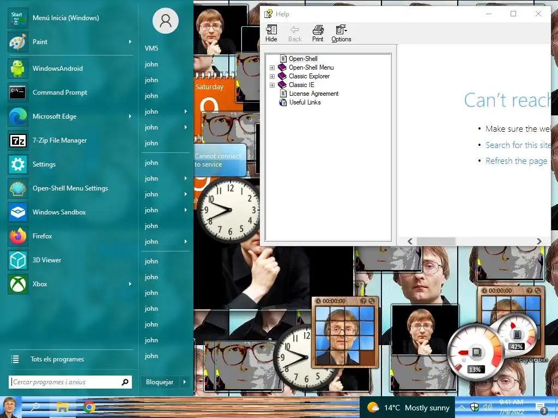Click Hide icon in Help toolbar
The image size is (558, 418).
pos(271,33)
